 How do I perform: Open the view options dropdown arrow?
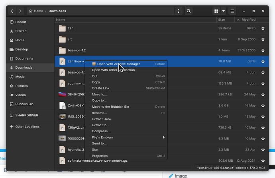click(224, 11)
